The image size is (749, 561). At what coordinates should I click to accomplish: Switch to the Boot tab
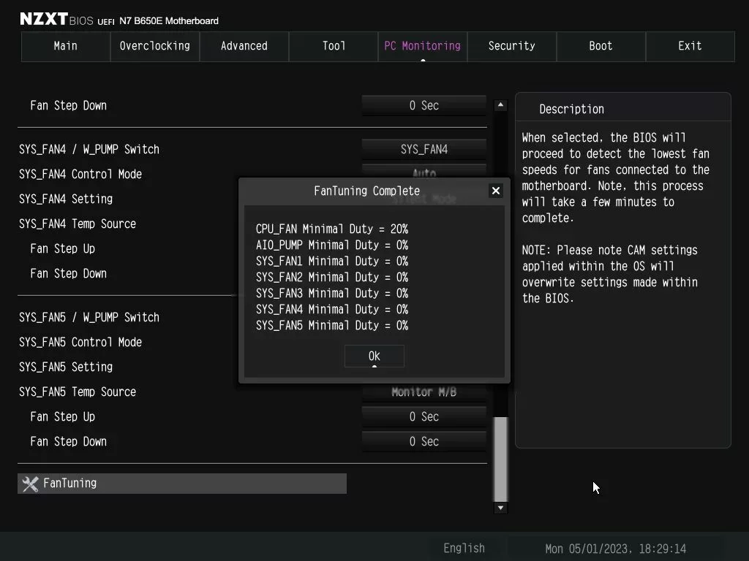tap(601, 46)
